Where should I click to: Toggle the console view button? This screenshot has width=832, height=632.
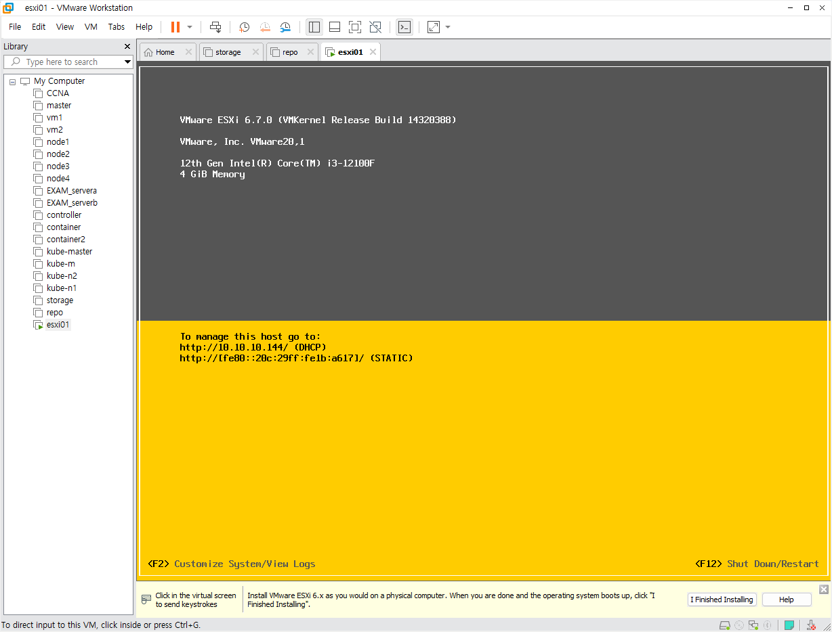(404, 27)
